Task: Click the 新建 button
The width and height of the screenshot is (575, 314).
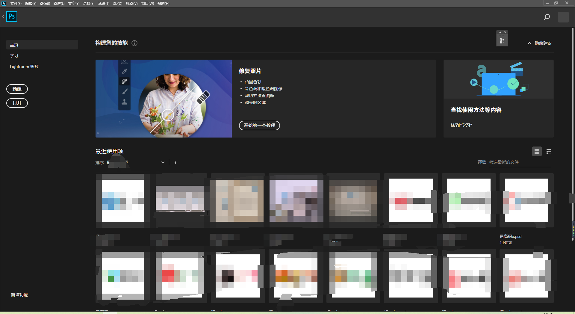Action: tap(17, 89)
